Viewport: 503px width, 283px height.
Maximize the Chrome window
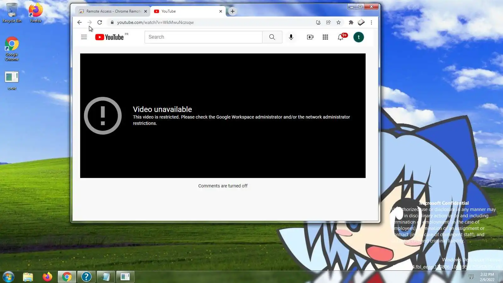360,7
